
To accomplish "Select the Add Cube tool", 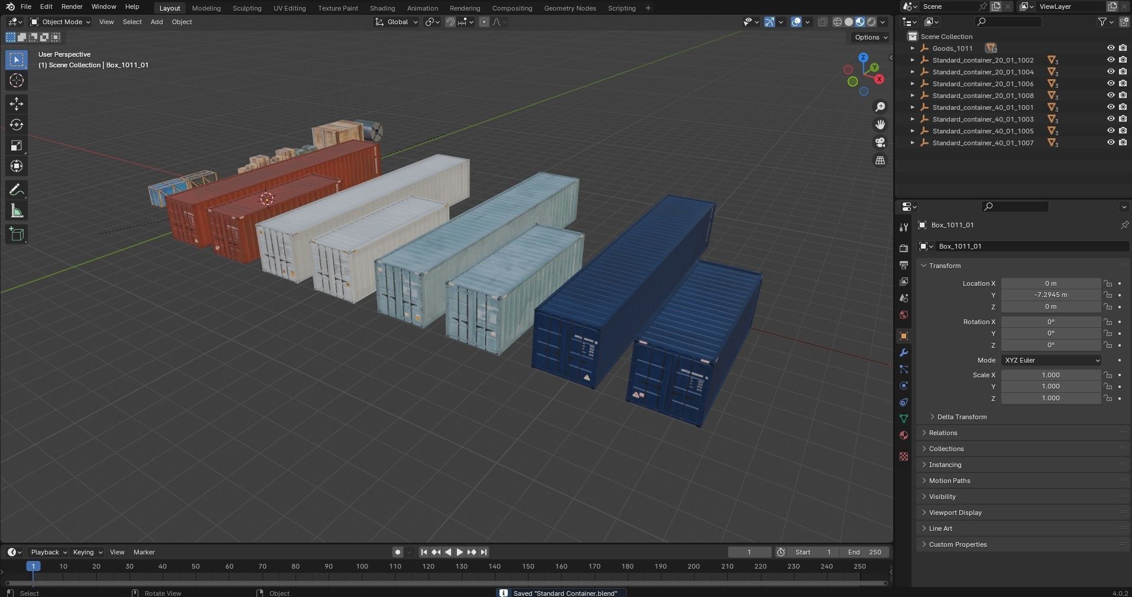I will coord(17,234).
